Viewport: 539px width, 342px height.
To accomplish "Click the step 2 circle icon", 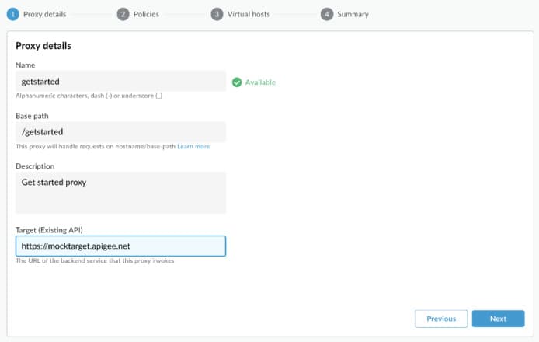I will coord(123,14).
